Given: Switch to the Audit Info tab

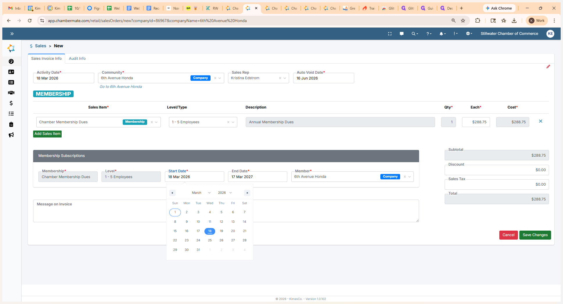Looking at the screenshot, I should pos(77,59).
